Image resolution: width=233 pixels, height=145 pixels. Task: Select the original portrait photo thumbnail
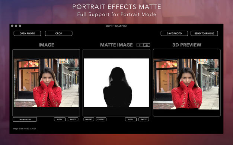pyautogui.click(x=46, y=83)
